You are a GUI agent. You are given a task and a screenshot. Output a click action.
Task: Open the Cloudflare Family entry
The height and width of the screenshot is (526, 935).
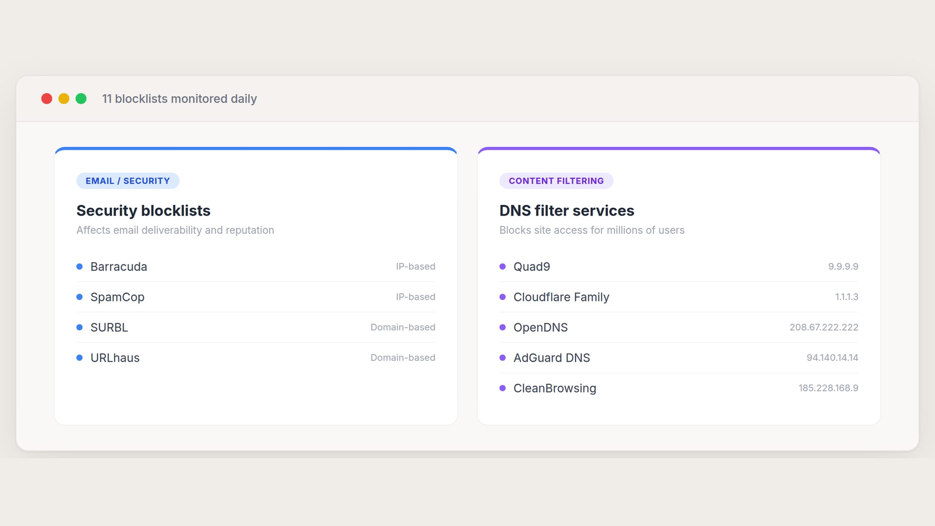[x=561, y=297]
